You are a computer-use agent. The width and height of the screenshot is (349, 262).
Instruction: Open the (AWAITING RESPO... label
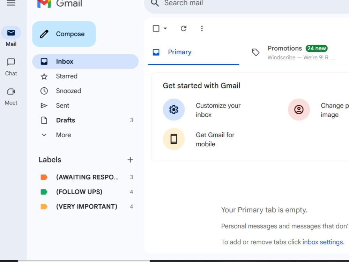[85, 177]
